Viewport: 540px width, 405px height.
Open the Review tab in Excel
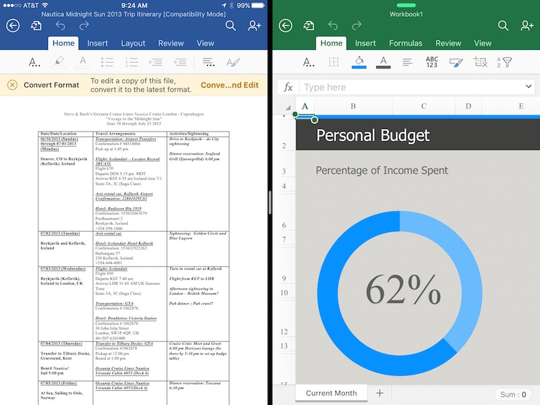coord(448,43)
